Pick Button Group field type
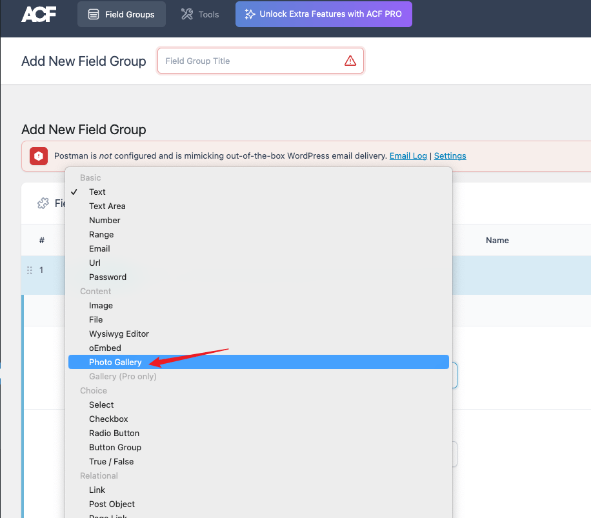591x518 pixels. point(259,447)
